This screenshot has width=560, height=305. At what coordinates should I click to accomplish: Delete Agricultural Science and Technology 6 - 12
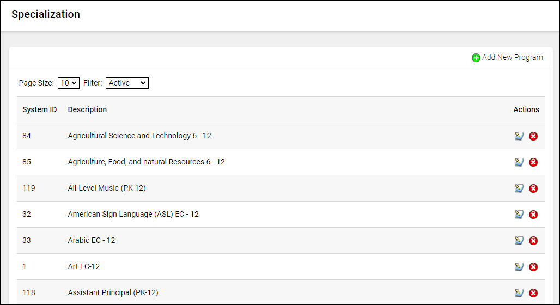pos(533,136)
